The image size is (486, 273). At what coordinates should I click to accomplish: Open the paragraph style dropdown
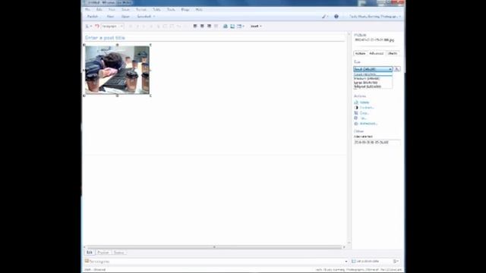(112, 27)
